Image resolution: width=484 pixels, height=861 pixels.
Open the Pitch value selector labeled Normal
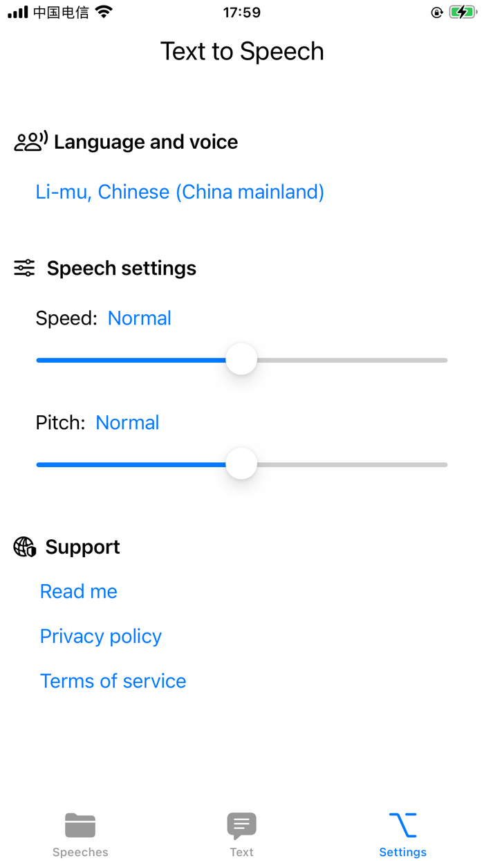click(x=127, y=422)
